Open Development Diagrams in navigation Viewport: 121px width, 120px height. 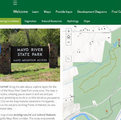pos(92,12)
